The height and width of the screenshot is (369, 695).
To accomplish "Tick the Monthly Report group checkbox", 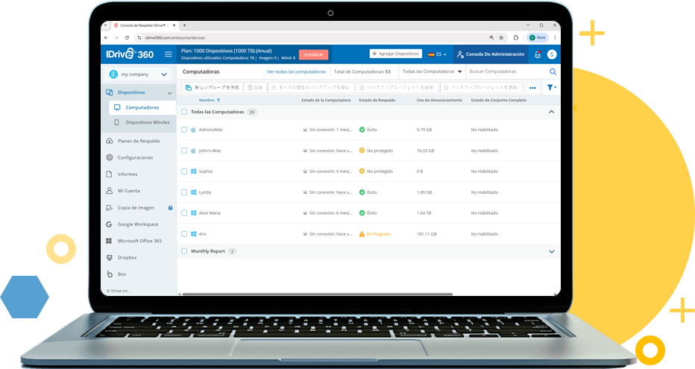I will point(184,251).
